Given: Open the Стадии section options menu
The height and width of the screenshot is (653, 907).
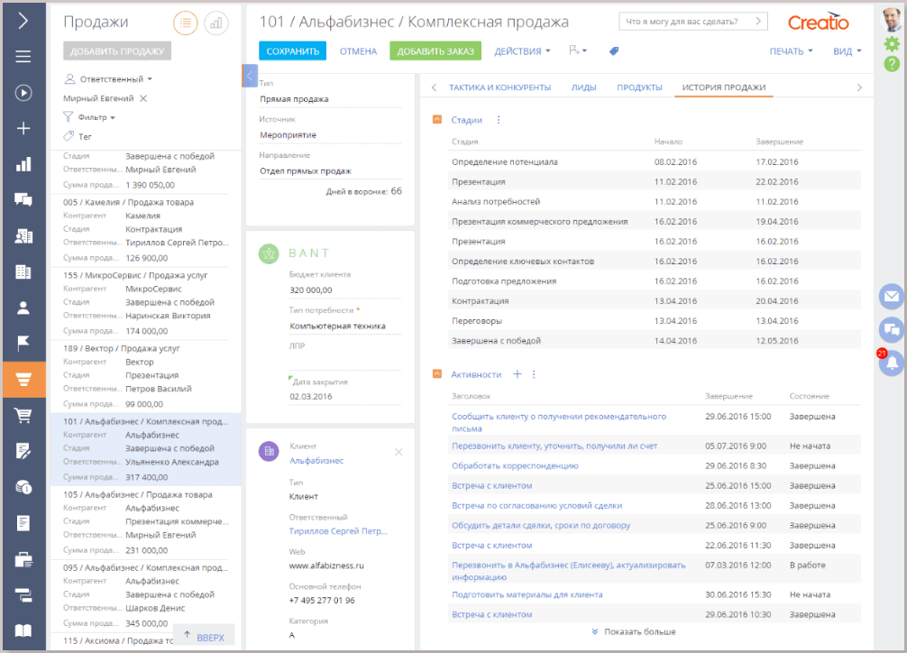Looking at the screenshot, I should click(499, 120).
